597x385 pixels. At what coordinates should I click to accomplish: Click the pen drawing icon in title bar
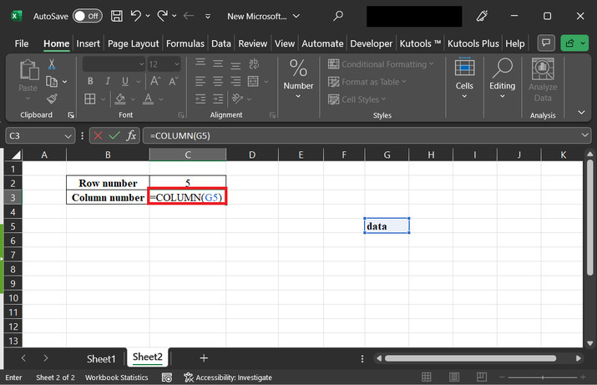[482, 16]
